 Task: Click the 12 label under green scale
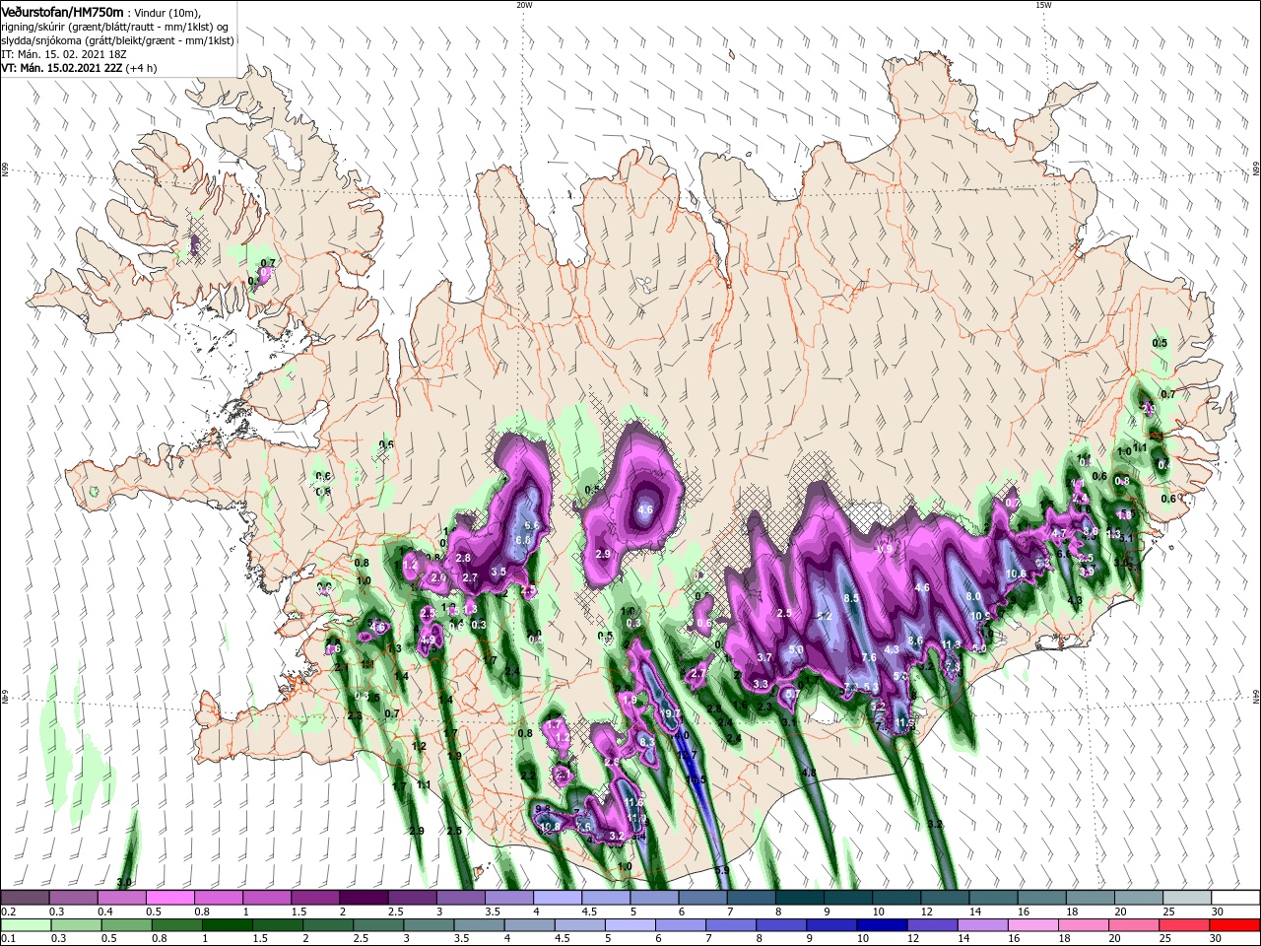(x=915, y=940)
